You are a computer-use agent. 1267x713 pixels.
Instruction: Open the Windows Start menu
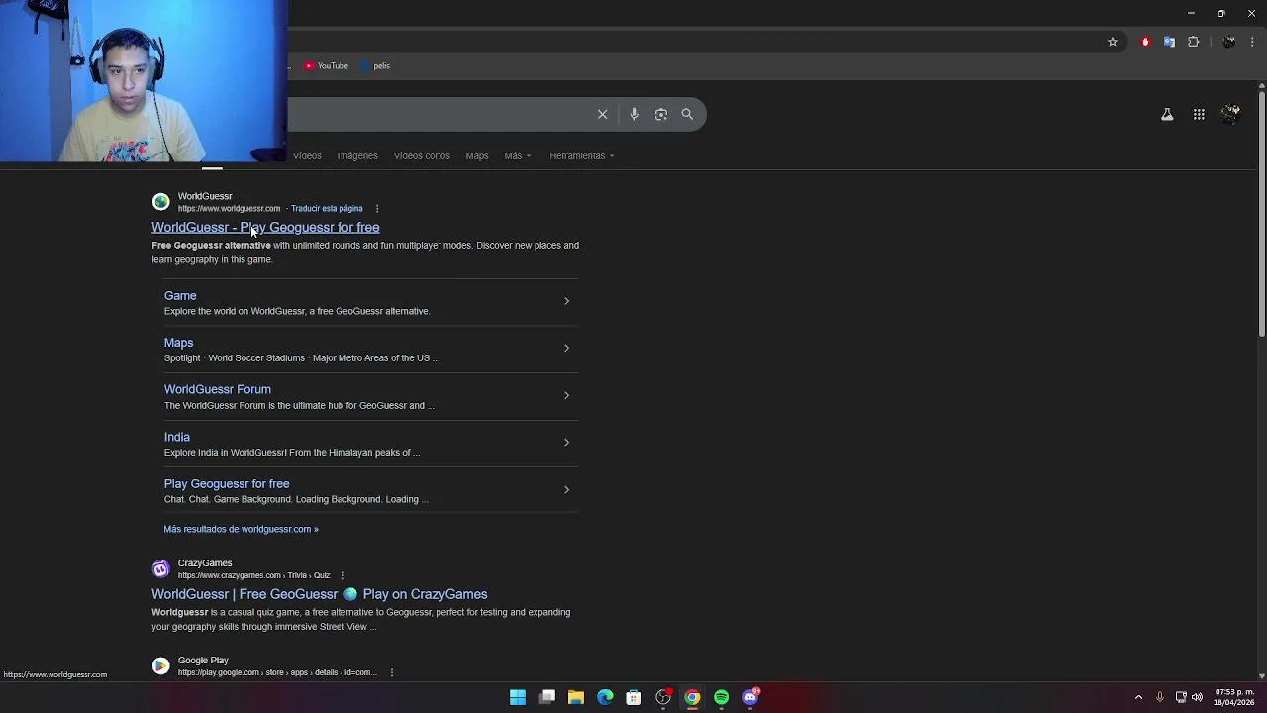click(x=518, y=697)
